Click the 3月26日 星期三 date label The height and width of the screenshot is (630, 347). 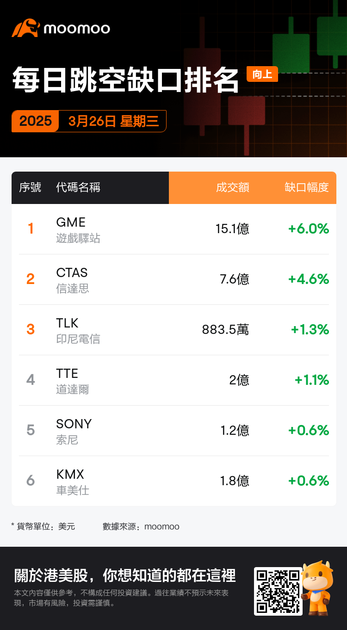point(113,121)
